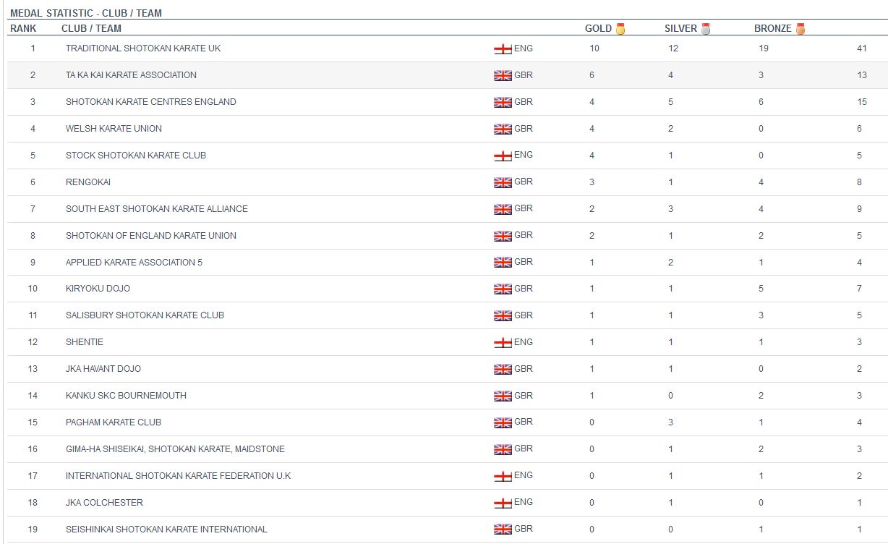888x544 pixels.
Task: Click total of 8 in Rengokai row
Action: pyautogui.click(x=859, y=182)
